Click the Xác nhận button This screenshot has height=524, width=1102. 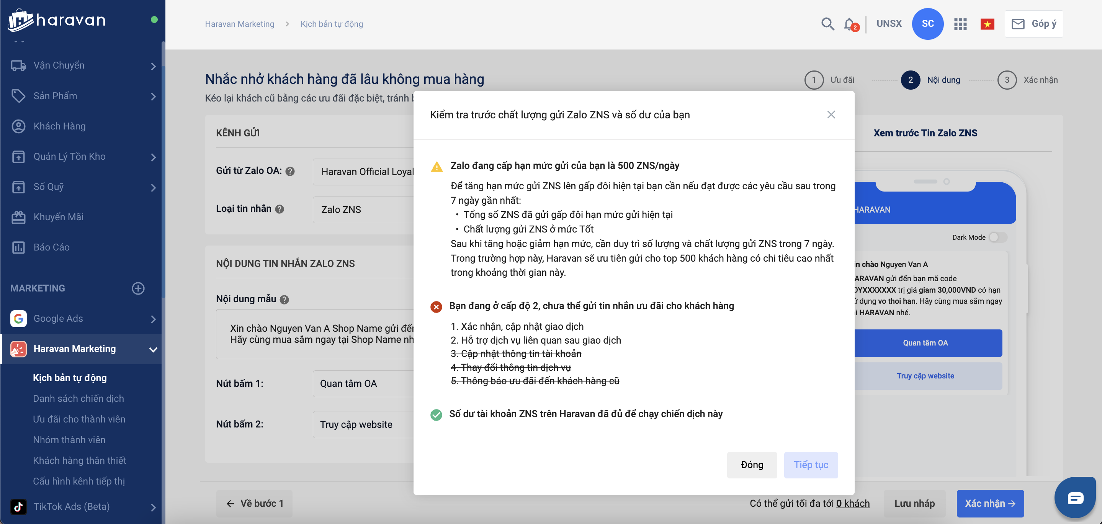pyautogui.click(x=990, y=503)
